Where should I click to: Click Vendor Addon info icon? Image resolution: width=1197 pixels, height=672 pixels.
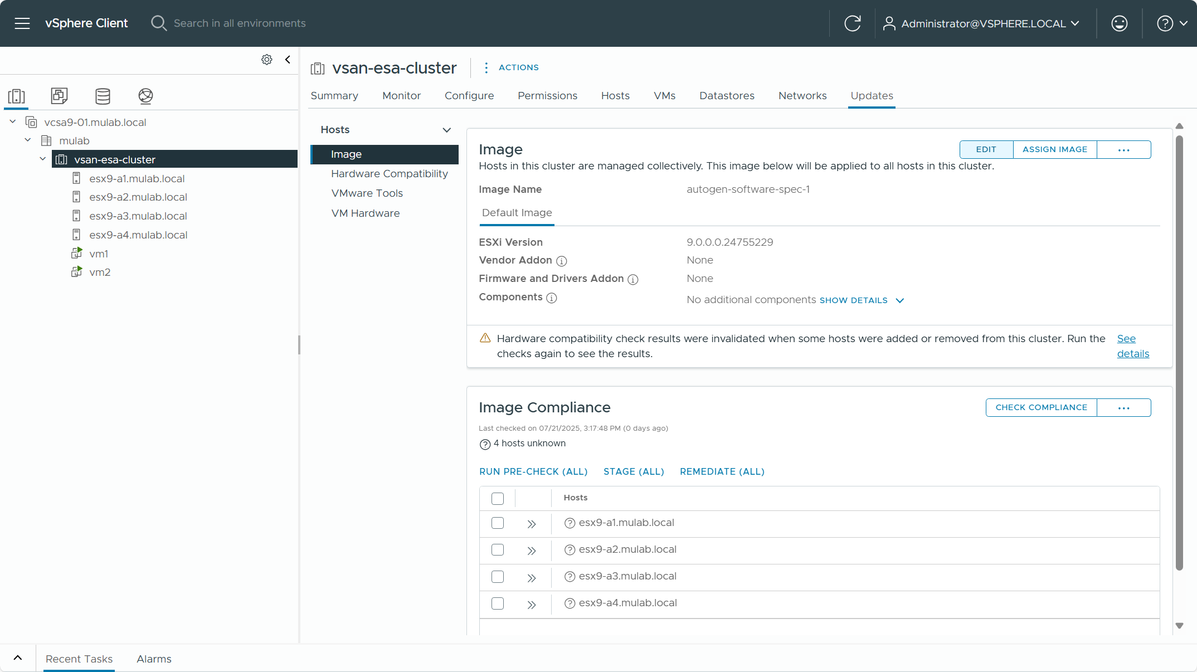[562, 261]
